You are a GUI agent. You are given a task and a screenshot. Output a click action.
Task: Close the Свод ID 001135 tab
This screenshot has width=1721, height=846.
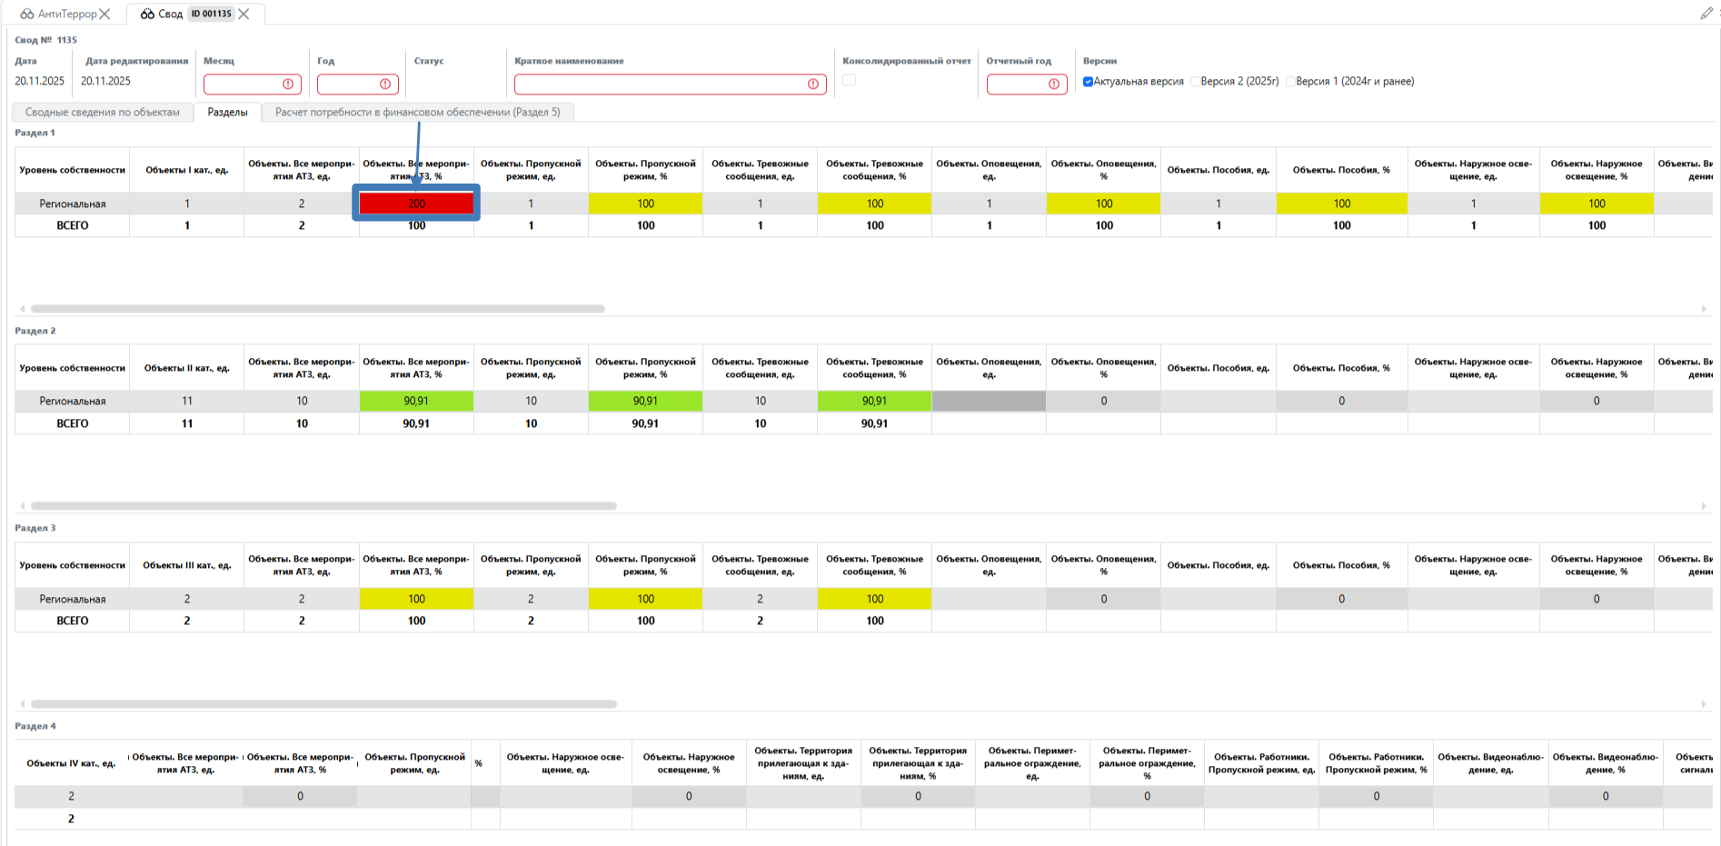coord(244,14)
